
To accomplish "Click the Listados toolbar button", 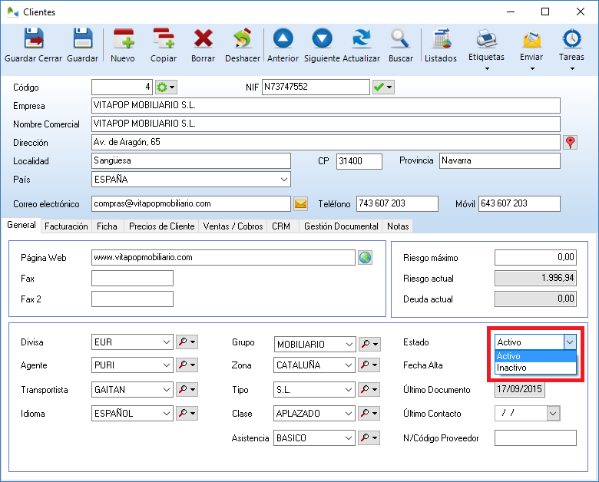I will [441, 45].
